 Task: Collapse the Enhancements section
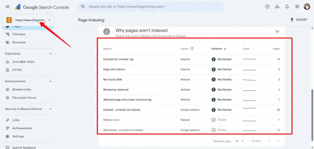click(x=50, y=82)
